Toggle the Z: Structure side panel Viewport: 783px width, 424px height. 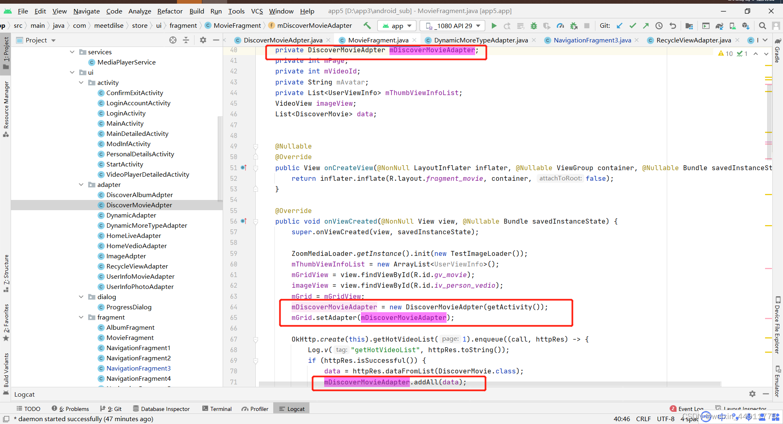[6, 273]
